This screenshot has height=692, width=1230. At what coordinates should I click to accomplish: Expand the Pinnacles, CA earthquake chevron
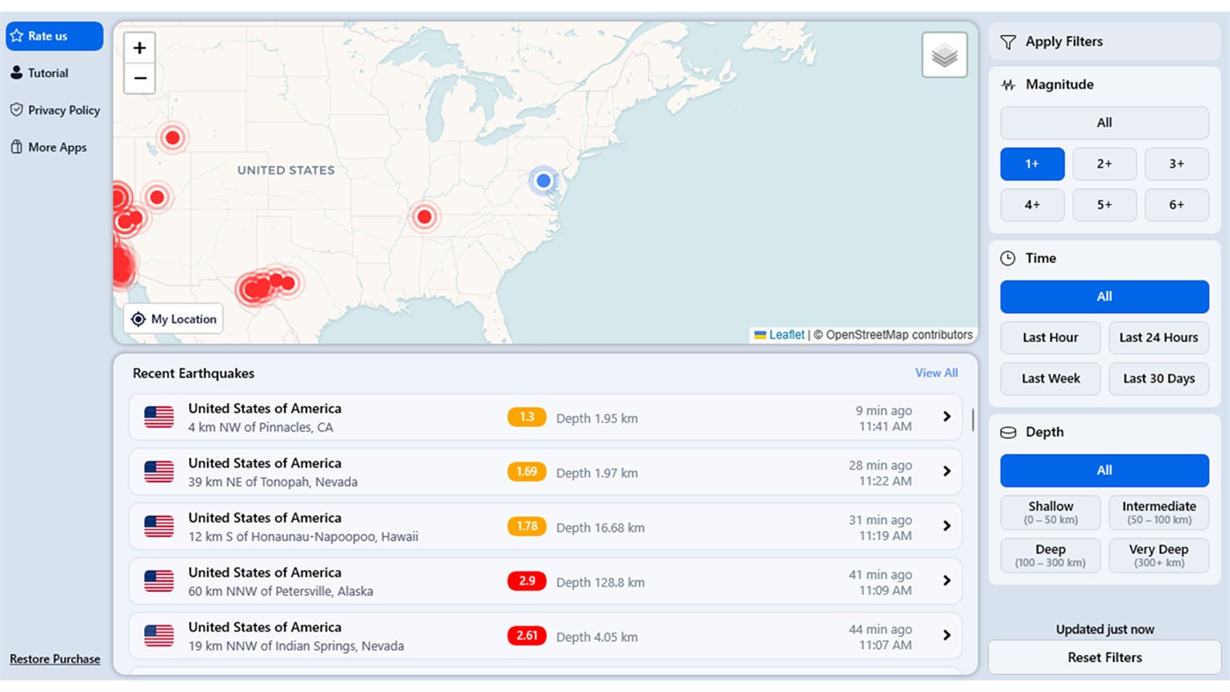coord(947,417)
